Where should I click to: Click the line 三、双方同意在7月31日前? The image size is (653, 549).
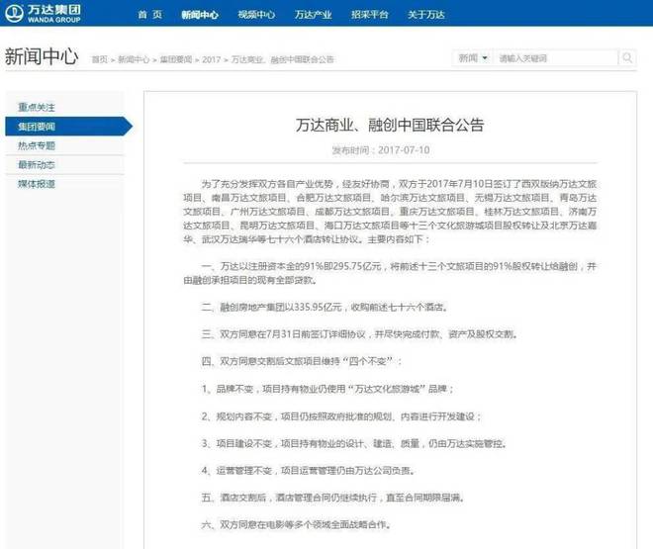[x=359, y=333]
